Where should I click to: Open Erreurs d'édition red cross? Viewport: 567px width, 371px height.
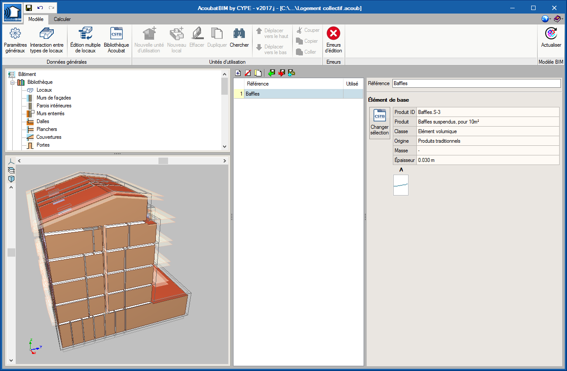333,40
